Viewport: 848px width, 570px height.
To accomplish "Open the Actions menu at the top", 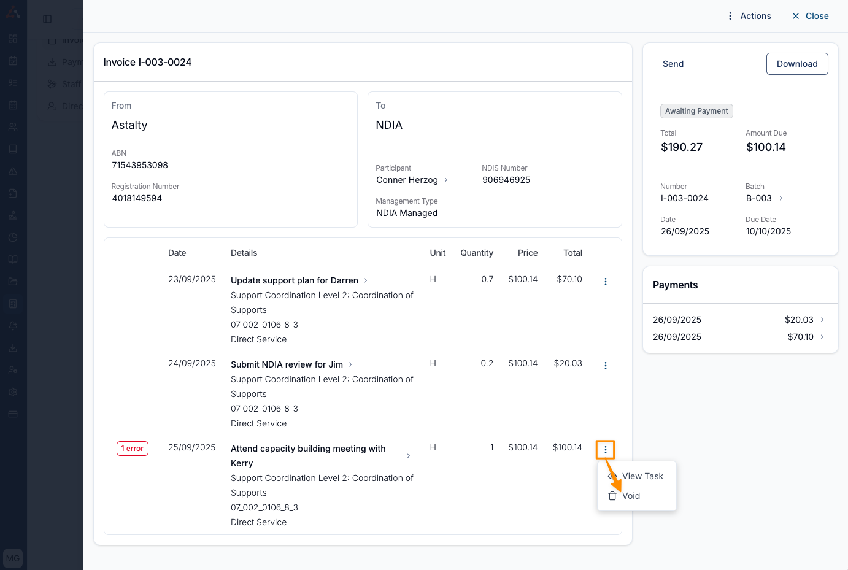I will [749, 16].
